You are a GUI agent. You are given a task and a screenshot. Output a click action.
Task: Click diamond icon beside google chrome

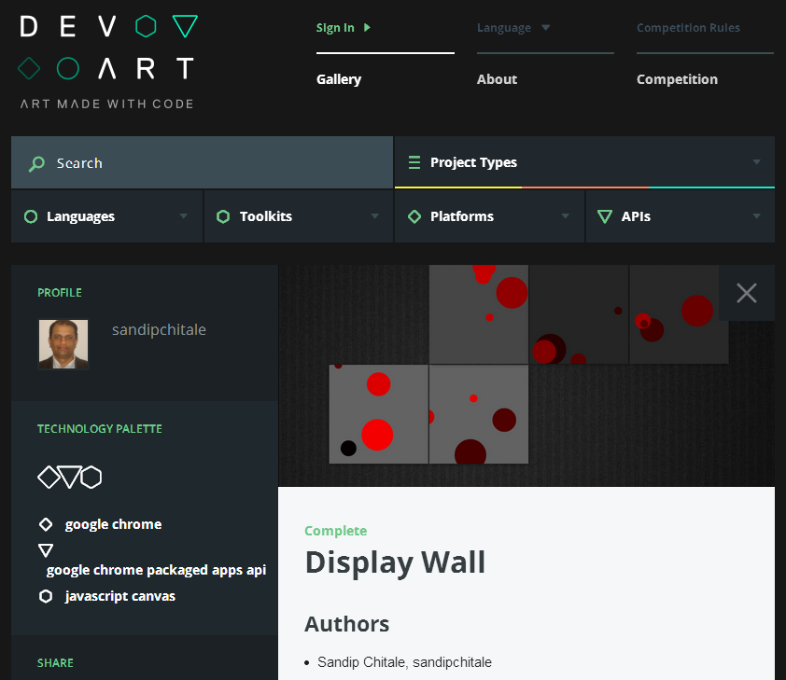[x=46, y=524]
